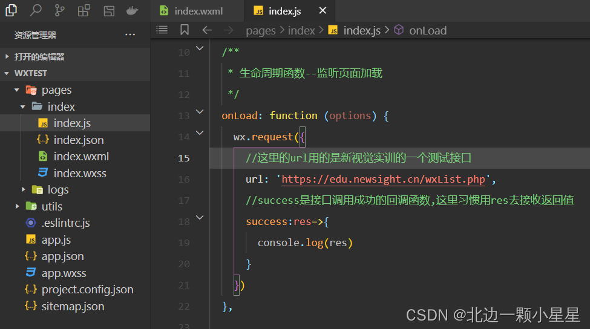Place cursor on console.log(res) line

[x=305, y=243]
